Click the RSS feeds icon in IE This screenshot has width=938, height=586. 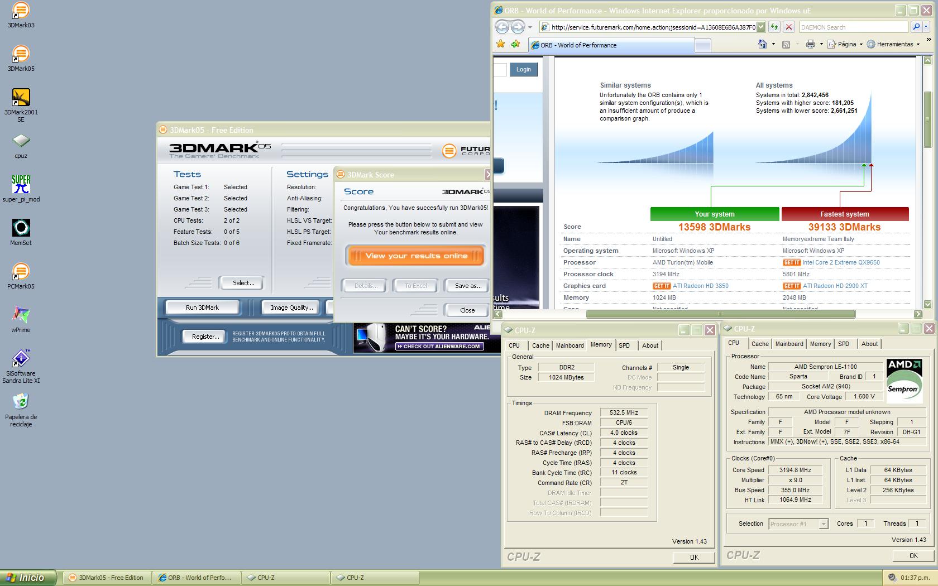pyautogui.click(x=786, y=44)
